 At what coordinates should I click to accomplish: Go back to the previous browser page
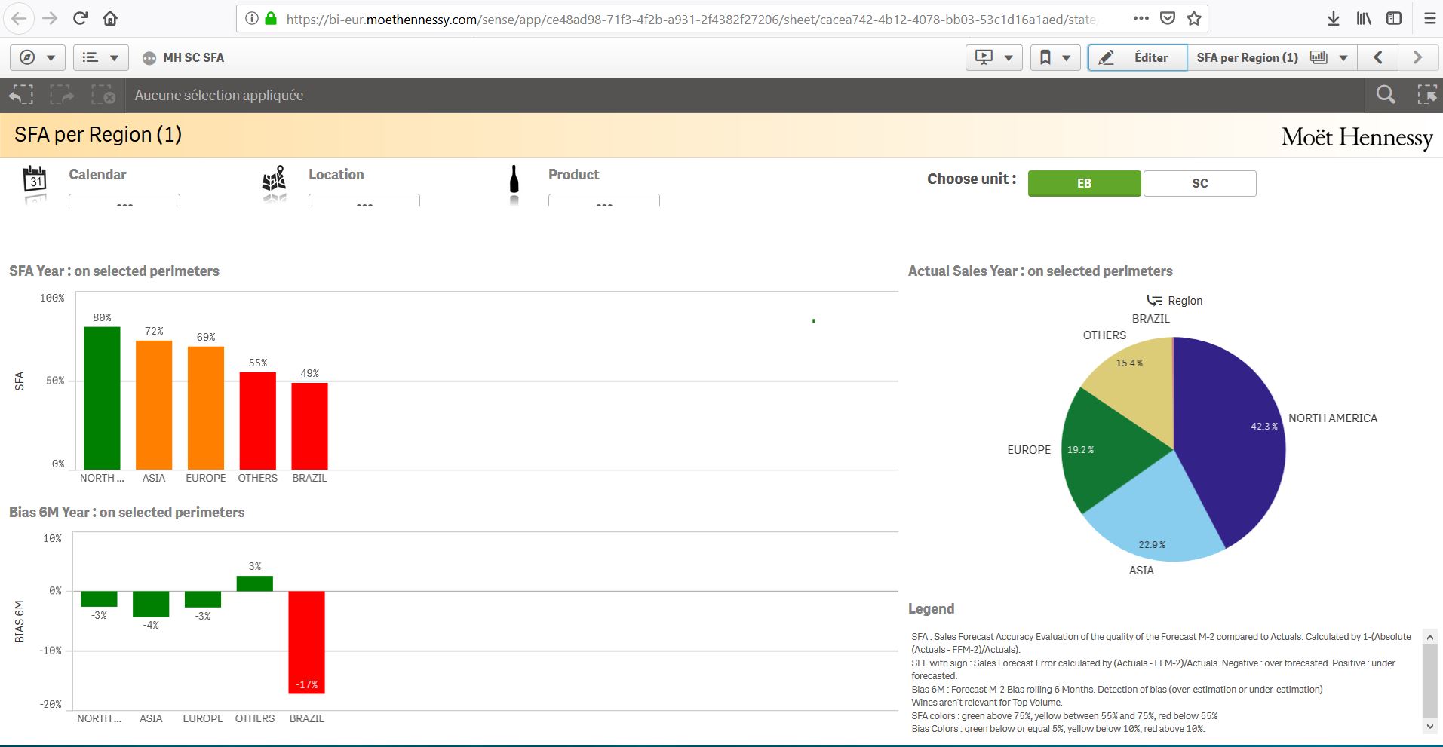20,18
